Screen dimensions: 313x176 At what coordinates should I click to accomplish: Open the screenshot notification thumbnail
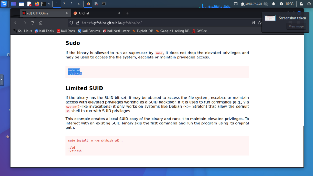[270, 18]
